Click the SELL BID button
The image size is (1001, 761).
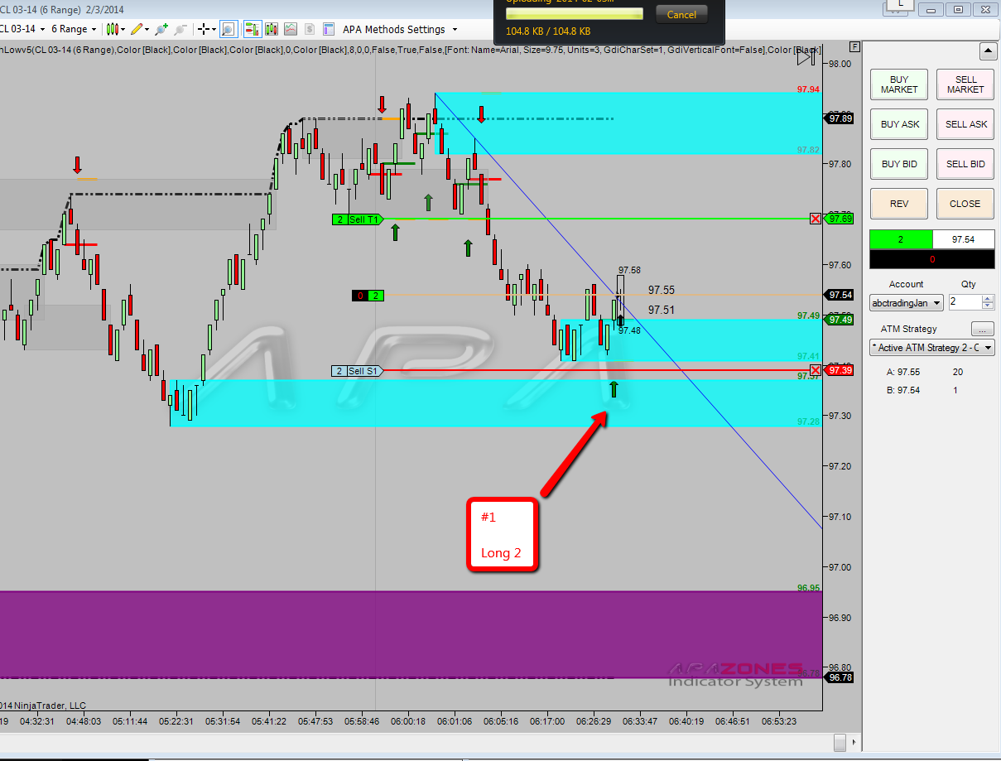point(965,164)
